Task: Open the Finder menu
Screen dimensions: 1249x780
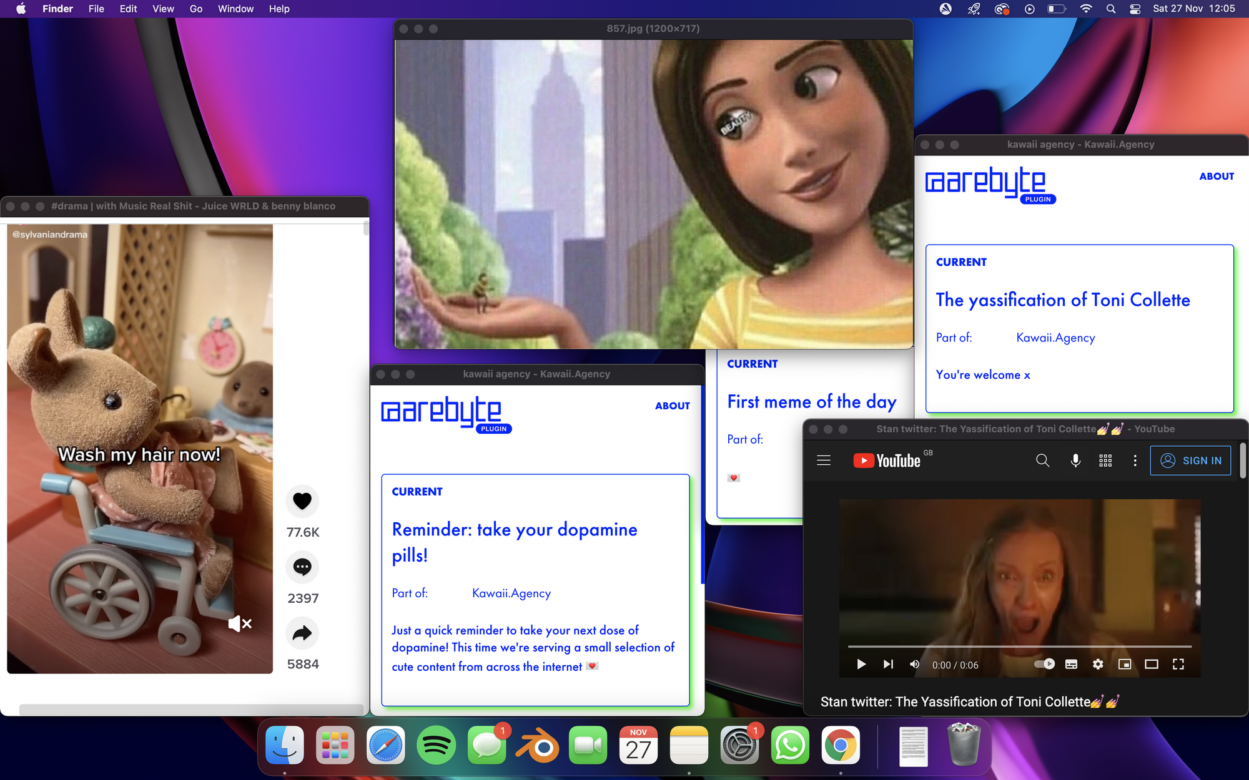Action: pyautogui.click(x=57, y=9)
